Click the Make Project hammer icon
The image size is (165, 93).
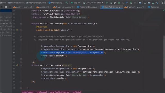[x=67, y=3]
